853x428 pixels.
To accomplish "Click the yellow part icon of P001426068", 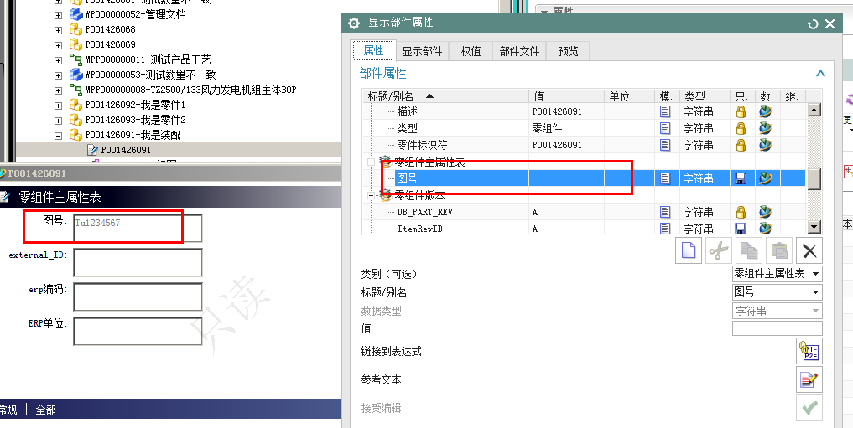I will [x=75, y=29].
